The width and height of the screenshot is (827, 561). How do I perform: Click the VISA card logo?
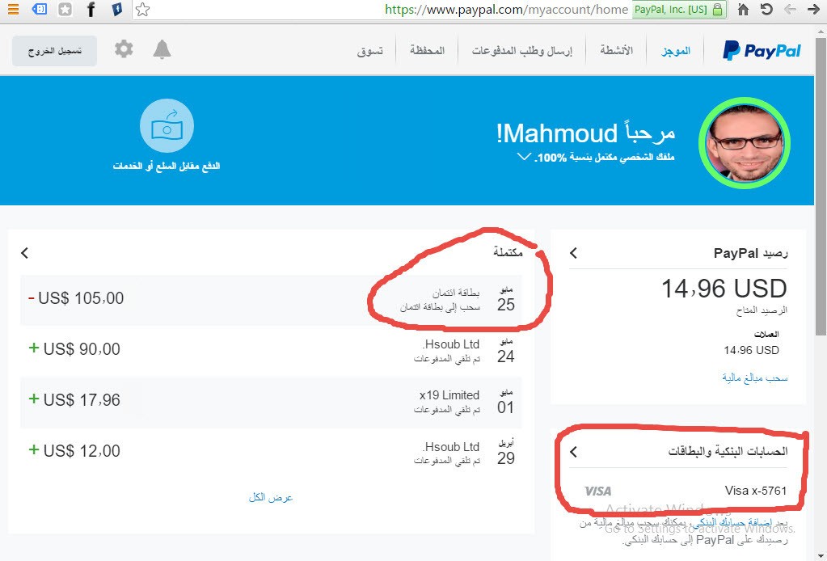597,491
